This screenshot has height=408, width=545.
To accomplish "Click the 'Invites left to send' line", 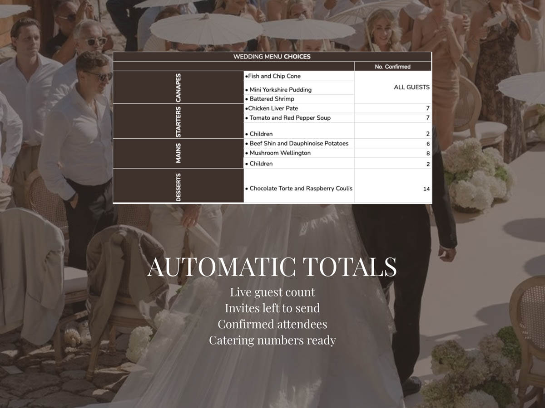I will pos(272,308).
